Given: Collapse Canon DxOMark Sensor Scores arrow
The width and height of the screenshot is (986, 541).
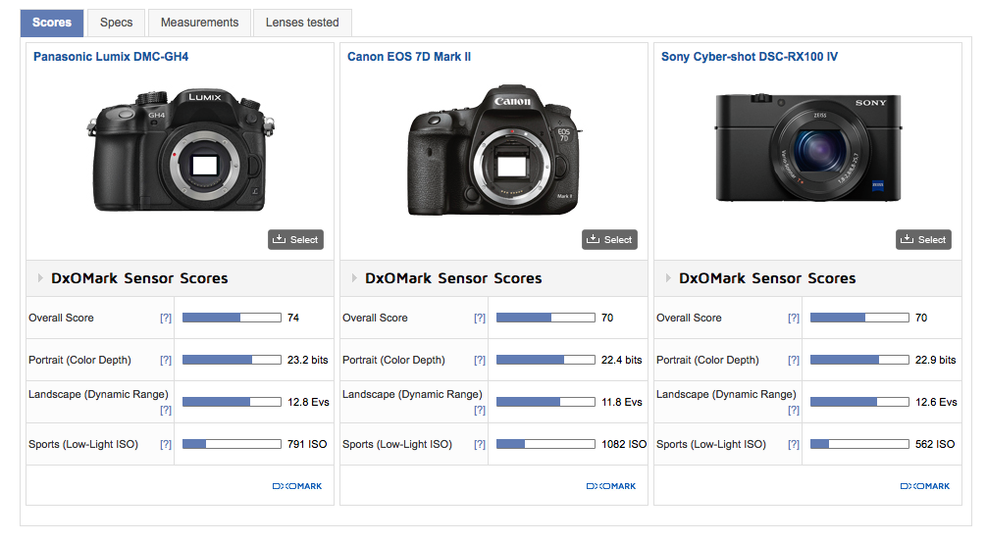Looking at the screenshot, I should [354, 277].
